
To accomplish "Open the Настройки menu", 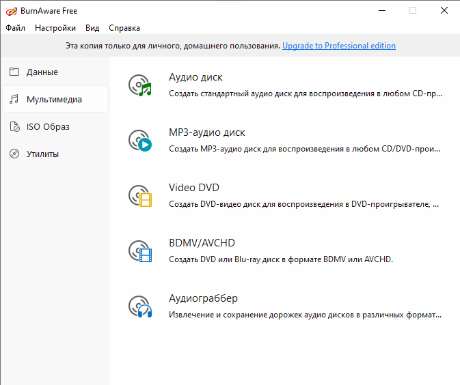I will pos(55,28).
